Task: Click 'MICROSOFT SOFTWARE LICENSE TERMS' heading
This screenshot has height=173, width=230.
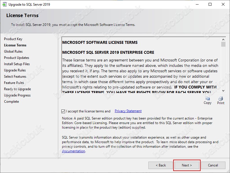Action: [100, 42]
